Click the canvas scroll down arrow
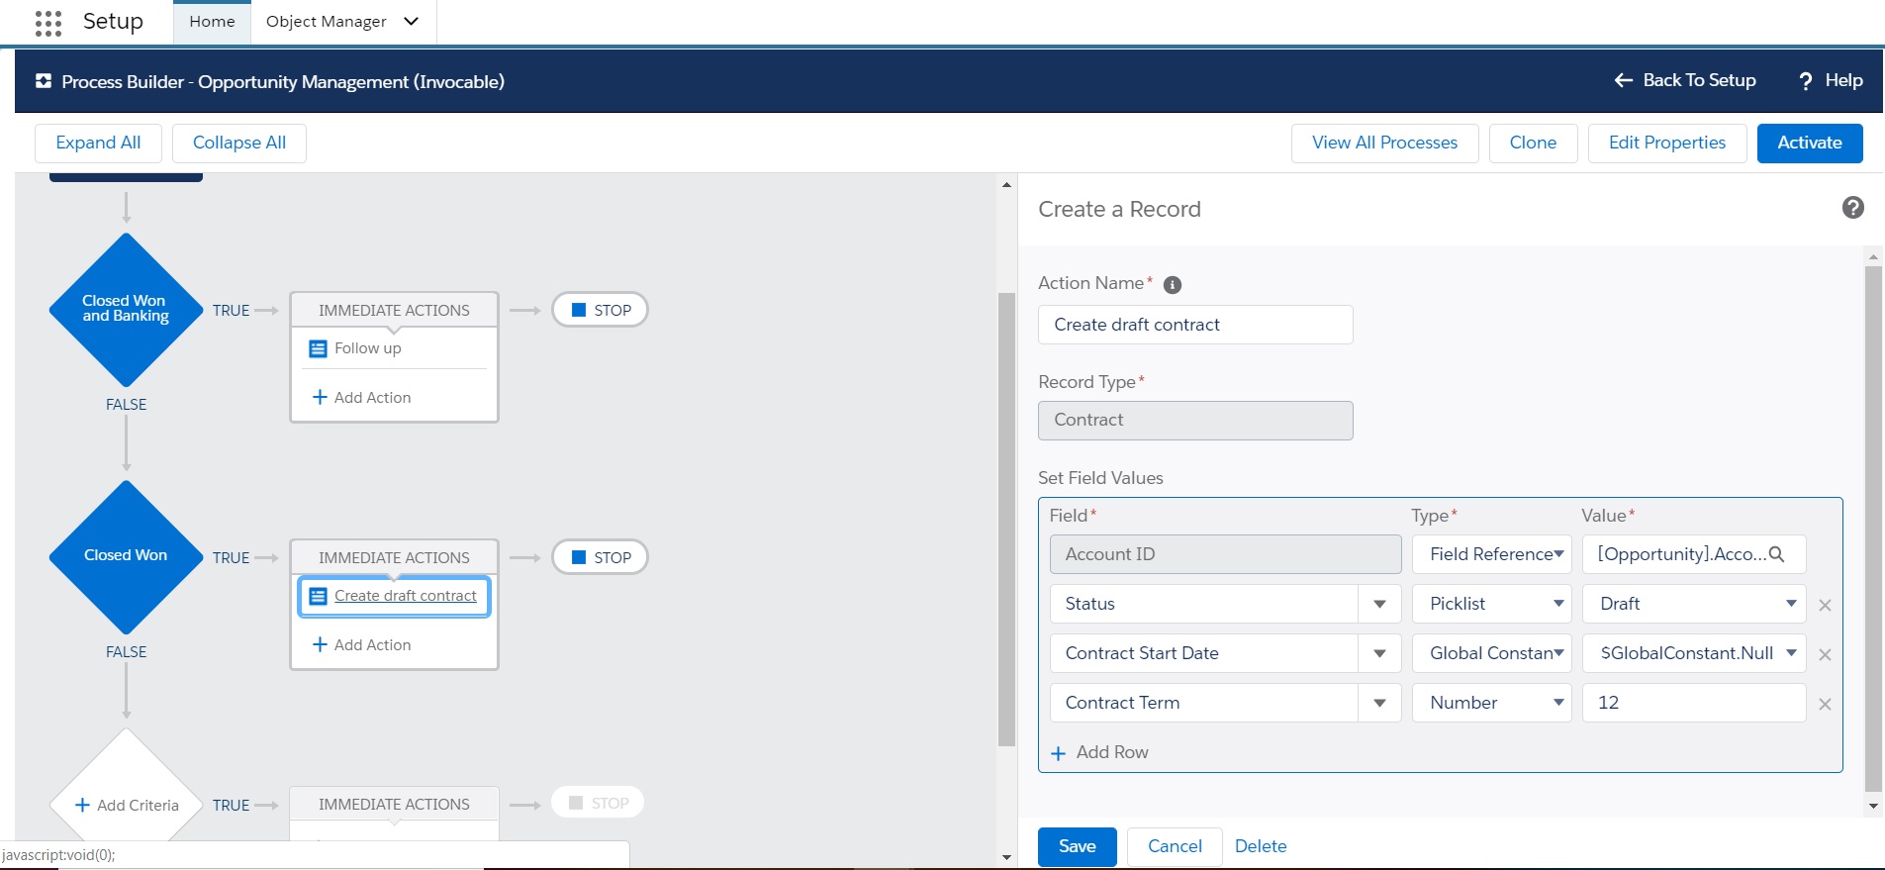Screen dimensions: 1885x870 click(x=1006, y=857)
